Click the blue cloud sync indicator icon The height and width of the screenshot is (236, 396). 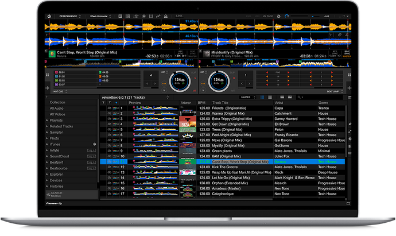[x=286, y=16]
